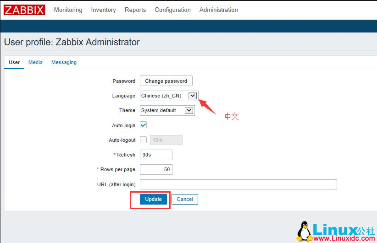Open the Administration menu
Image resolution: width=377 pixels, height=243 pixels.
point(219,10)
